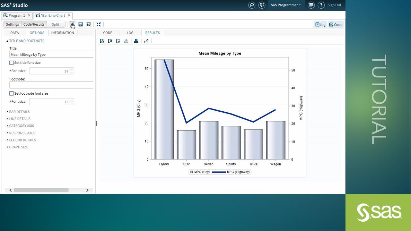Enable Set footnote font size checkbox
The width and height of the screenshot is (411, 231).
pyautogui.click(x=12, y=94)
